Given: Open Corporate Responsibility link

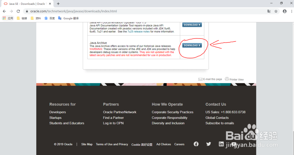Looking at the screenshot, I should [x=170, y=117].
